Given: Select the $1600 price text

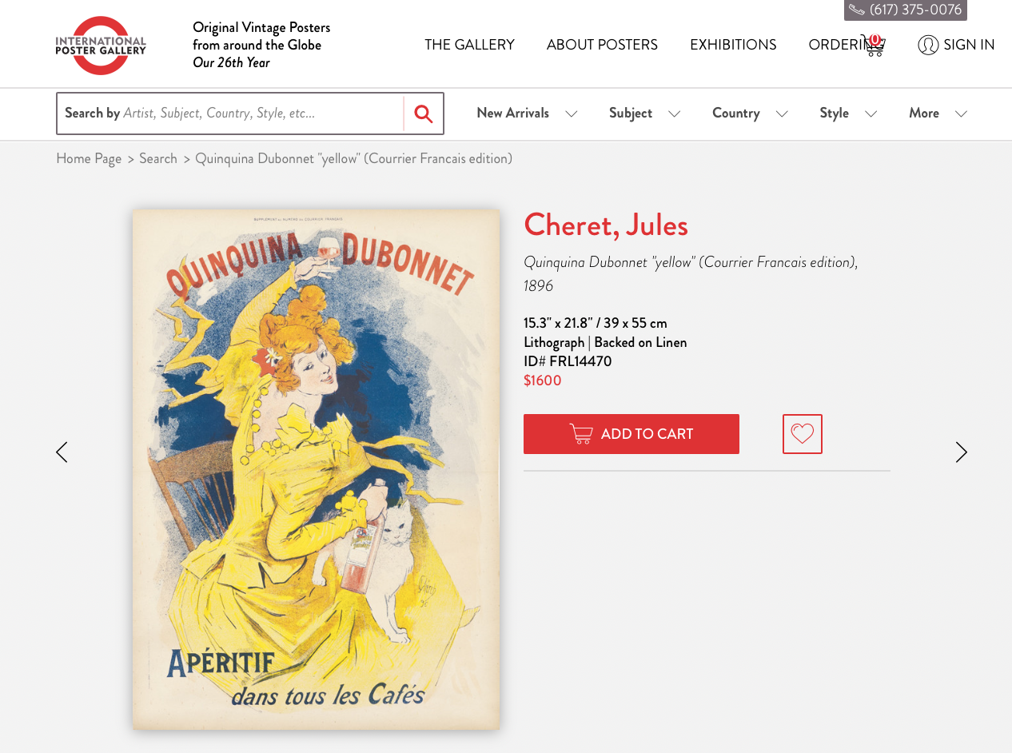Looking at the screenshot, I should pos(543,380).
